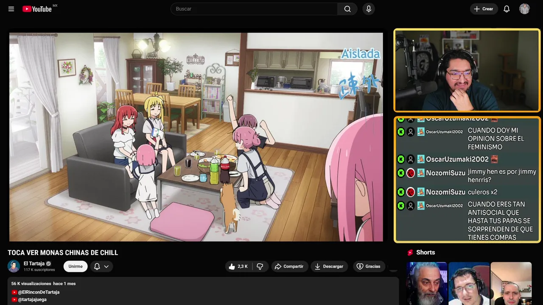Screen dimensions: 543x305
Task: Click the Descargar button
Action: pyautogui.click(x=329, y=266)
